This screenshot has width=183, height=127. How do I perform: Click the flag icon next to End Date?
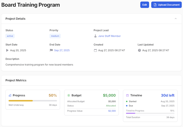pos(51,50)
